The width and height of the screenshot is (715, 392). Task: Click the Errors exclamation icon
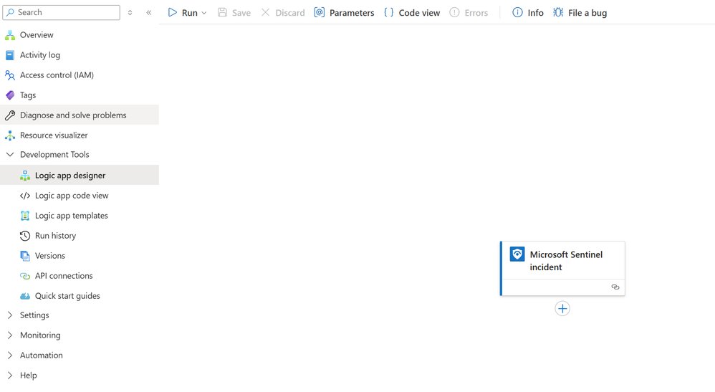(455, 12)
